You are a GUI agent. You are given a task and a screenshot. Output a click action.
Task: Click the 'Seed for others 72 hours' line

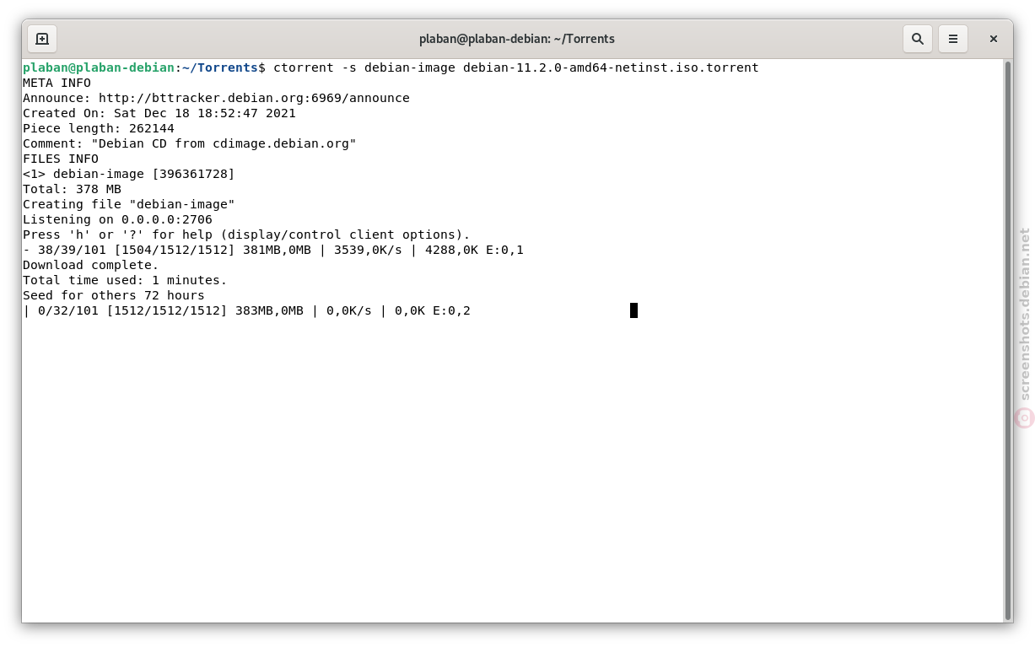click(114, 295)
